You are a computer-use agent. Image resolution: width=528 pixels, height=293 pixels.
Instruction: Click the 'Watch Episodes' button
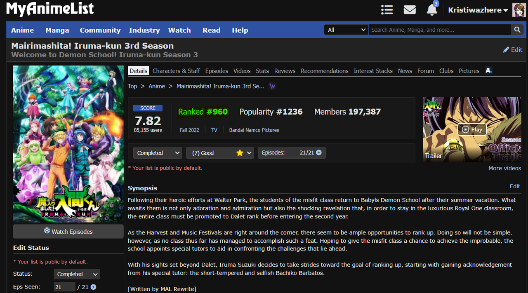coord(68,232)
